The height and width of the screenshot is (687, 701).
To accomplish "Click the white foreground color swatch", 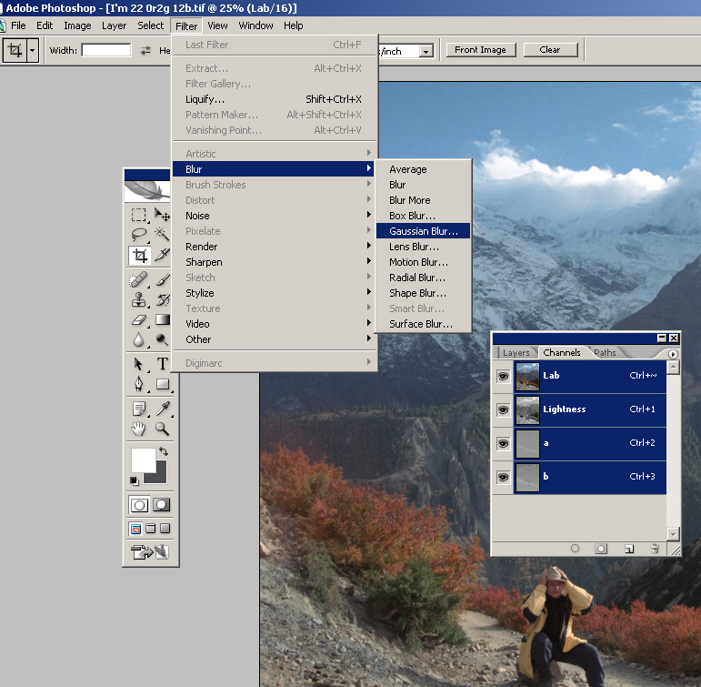I will click(143, 460).
